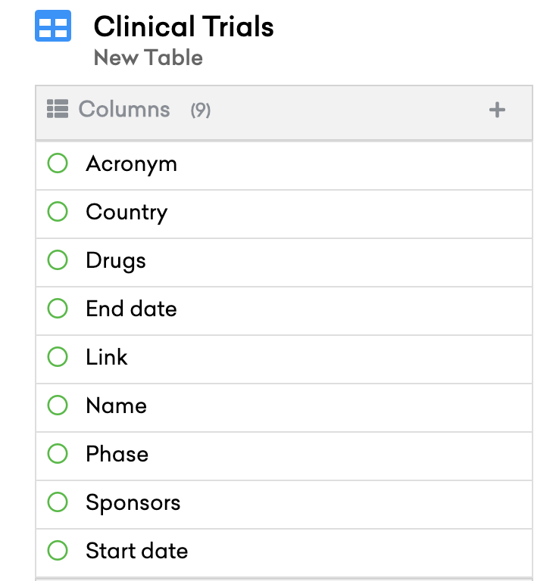Image resolution: width=556 pixels, height=581 pixels.
Task: Click the New Table subtitle
Action: pyautogui.click(x=148, y=57)
